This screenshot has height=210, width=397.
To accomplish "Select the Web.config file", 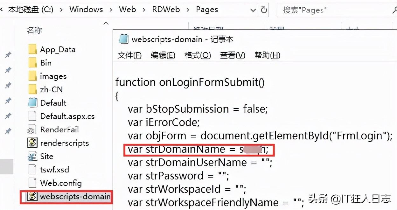I will pyautogui.click(x=61, y=183).
